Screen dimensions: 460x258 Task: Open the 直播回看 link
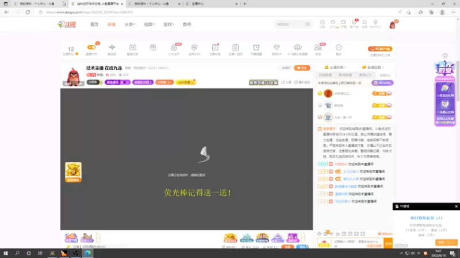point(373,67)
